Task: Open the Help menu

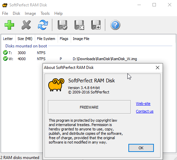Action: click(x=58, y=13)
